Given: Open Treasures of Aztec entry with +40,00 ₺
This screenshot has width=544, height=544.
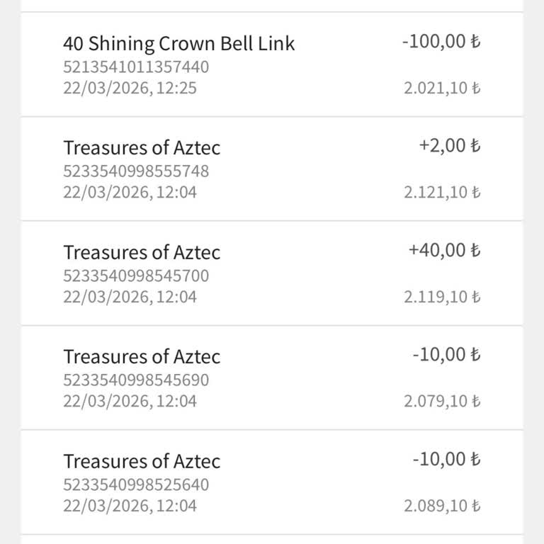Looking at the screenshot, I should pos(142,252).
